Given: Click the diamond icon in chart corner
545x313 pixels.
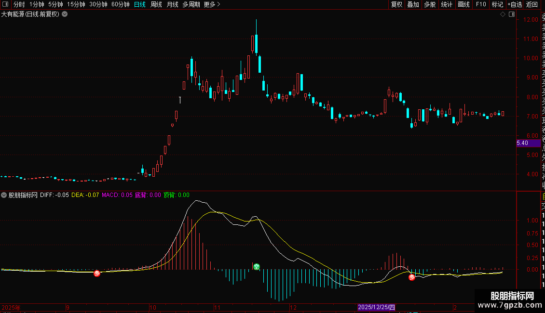Looking at the screenshot, I should pos(503,14).
